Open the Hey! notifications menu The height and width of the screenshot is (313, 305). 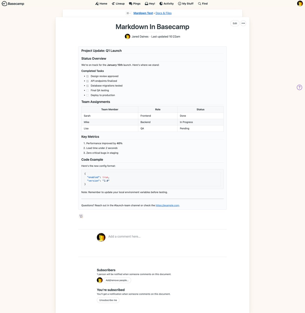150,4
